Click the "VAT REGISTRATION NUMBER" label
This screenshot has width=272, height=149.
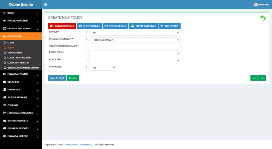pos(63,46)
